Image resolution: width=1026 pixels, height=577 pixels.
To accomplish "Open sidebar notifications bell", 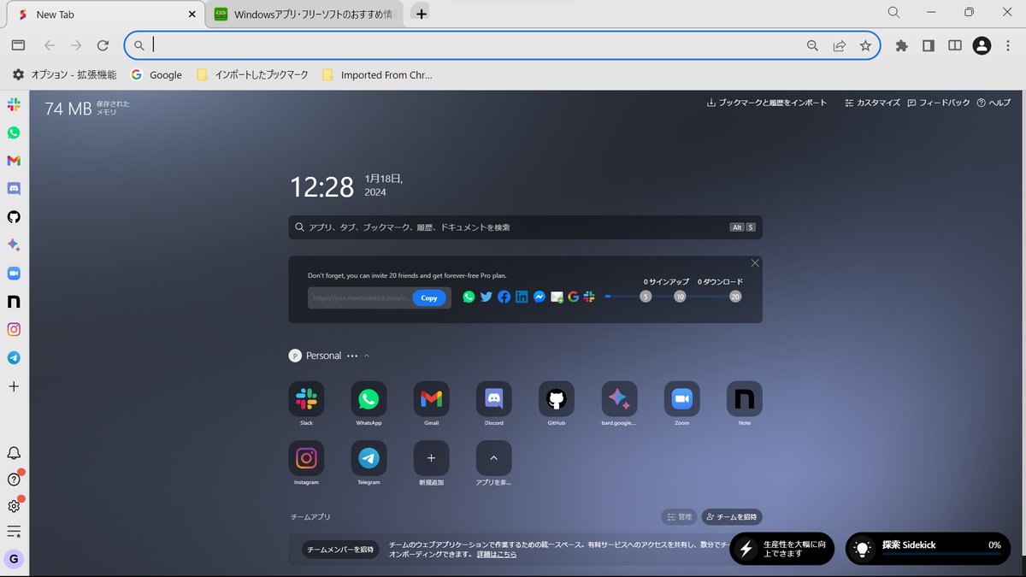I will pos(14,453).
